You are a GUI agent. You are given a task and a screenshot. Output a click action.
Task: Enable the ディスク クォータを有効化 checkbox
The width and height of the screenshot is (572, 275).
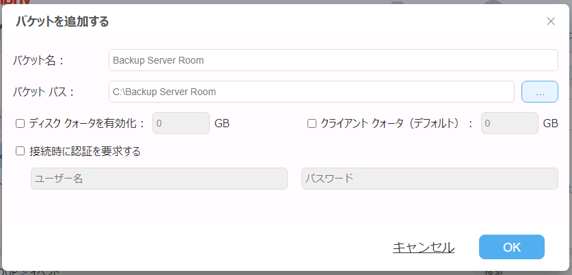point(21,124)
